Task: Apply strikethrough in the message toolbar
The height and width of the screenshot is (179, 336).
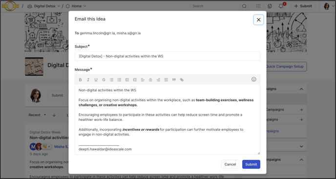Action: click(104, 80)
